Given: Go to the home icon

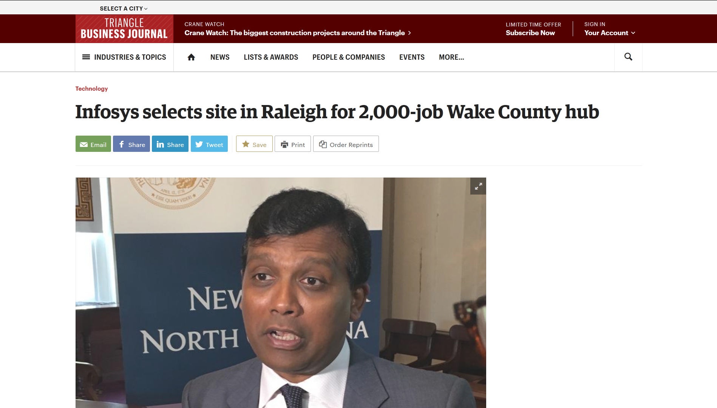Looking at the screenshot, I should click(191, 57).
